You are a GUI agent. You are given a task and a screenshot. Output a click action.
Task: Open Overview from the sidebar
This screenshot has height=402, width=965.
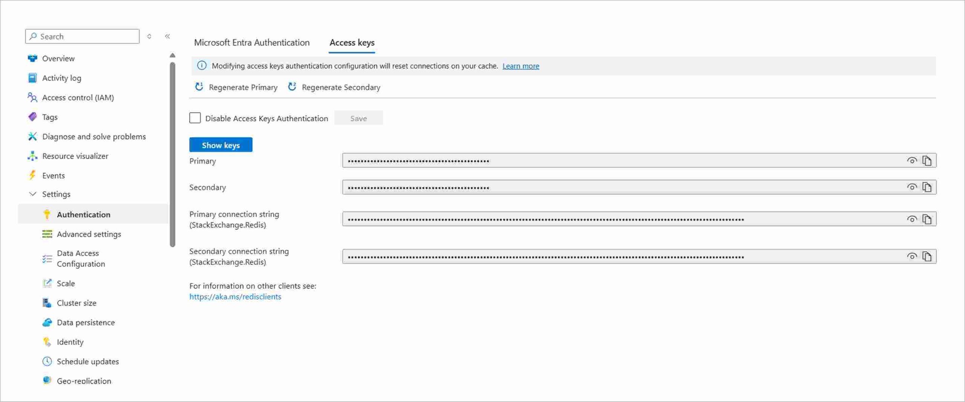[x=58, y=58]
